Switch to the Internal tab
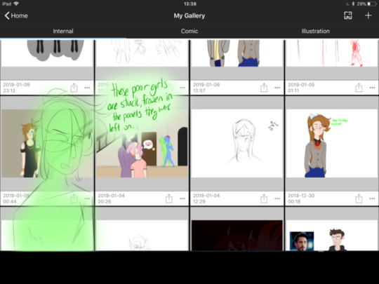 click(63, 31)
